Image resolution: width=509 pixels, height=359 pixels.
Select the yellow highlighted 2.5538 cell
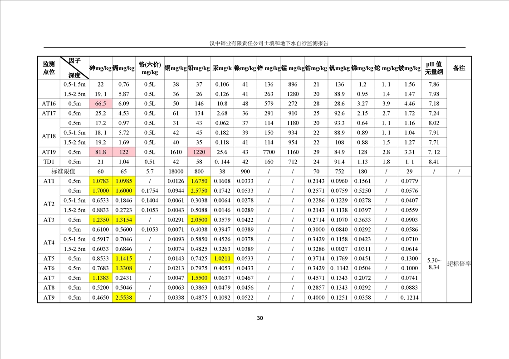tap(124, 297)
